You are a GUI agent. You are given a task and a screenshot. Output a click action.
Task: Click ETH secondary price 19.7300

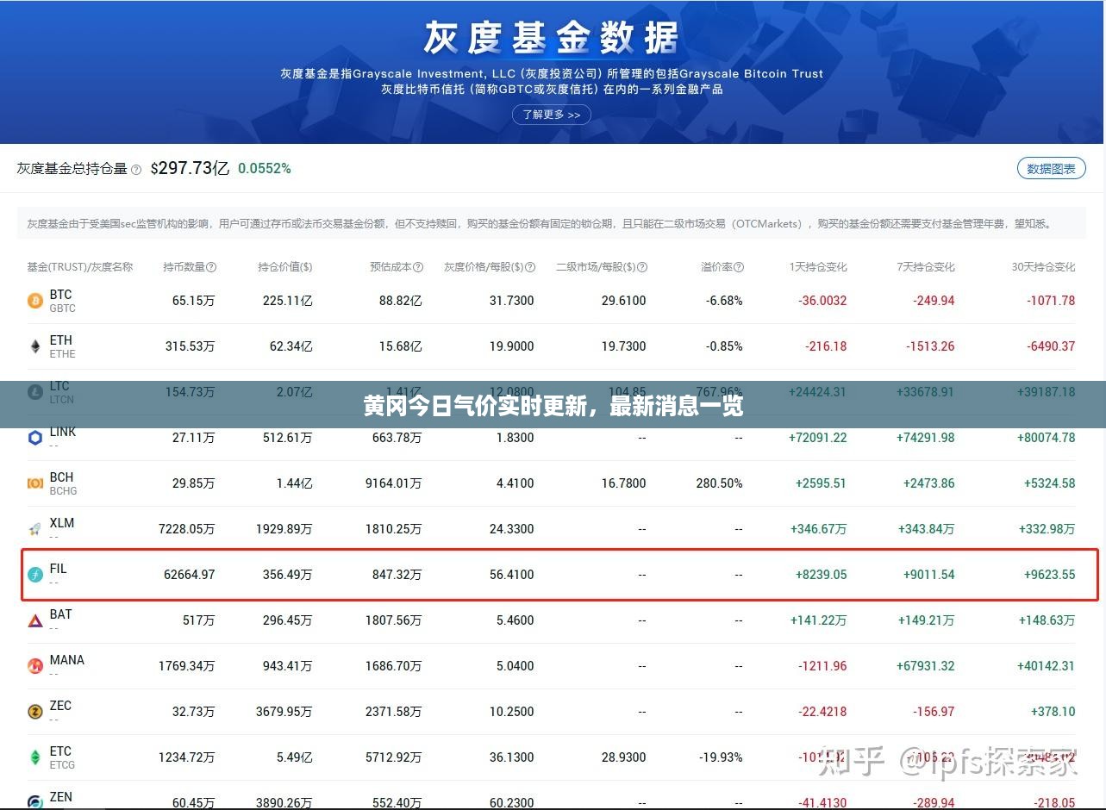point(624,346)
